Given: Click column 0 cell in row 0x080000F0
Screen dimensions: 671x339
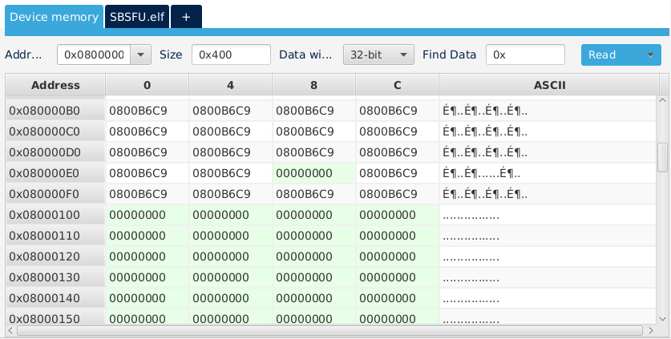Looking at the screenshot, I should (147, 194).
